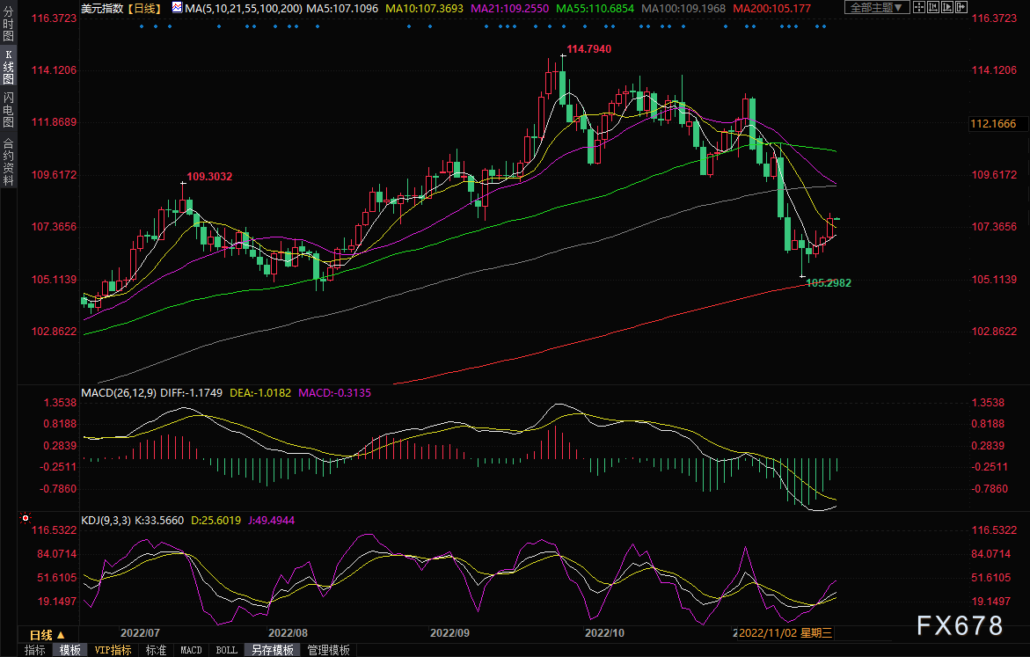This screenshot has height=657, width=1030.
Task: Click the MA indicator chart icon
Action: [x=178, y=8]
